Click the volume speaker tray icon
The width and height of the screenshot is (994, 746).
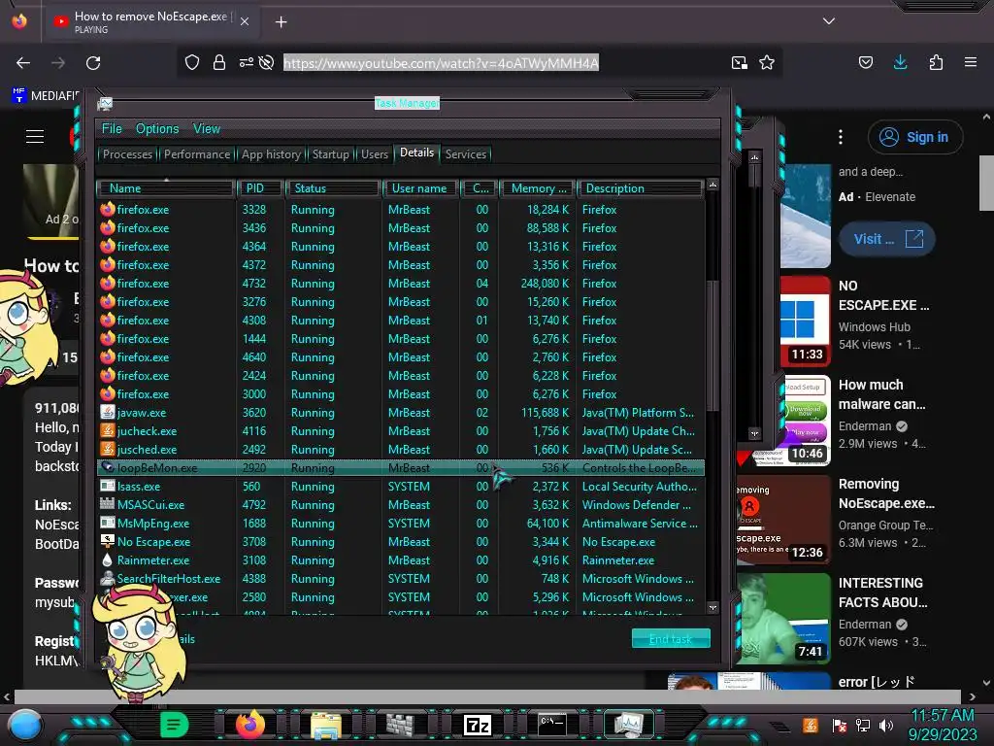point(885,726)
